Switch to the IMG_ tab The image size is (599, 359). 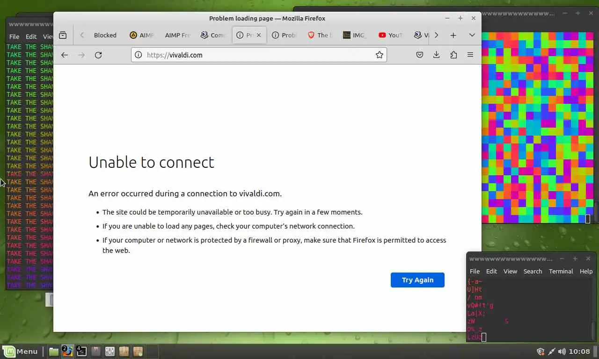point(355,35)
